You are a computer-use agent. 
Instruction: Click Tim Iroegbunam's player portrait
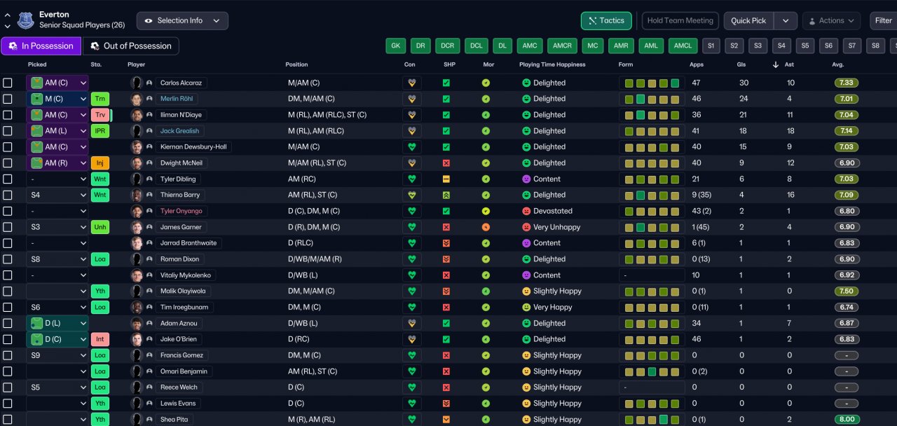coord(137,307)
